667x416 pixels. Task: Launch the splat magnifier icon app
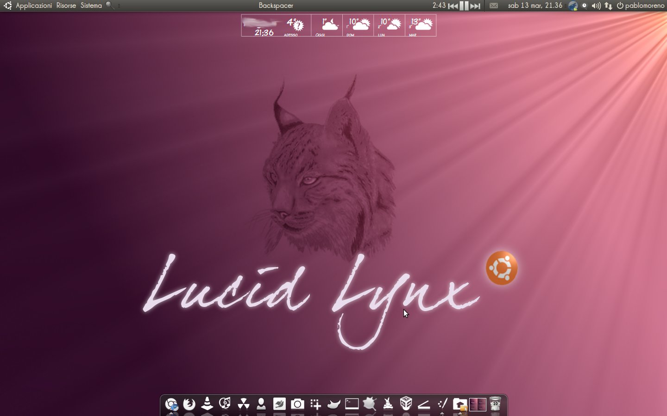click(x=370, y=404)
